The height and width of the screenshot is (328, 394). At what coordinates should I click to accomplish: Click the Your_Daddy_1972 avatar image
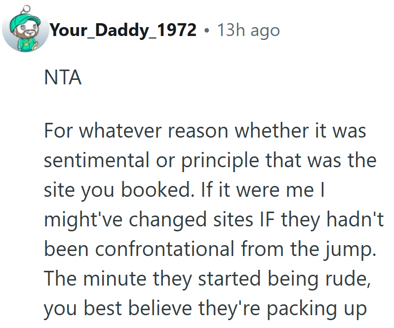[x=26, y=31]
